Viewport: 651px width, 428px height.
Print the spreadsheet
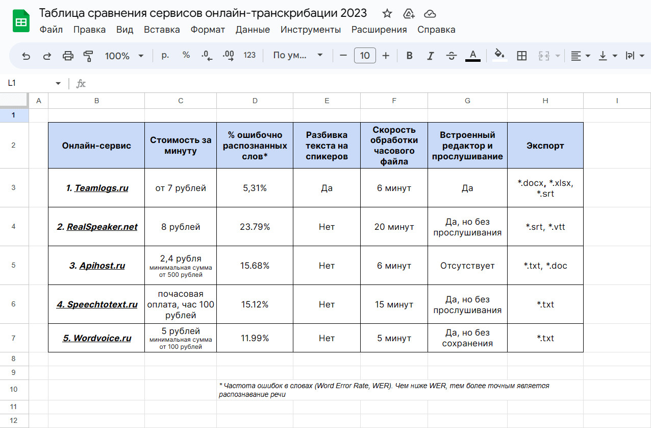[68, 56]
